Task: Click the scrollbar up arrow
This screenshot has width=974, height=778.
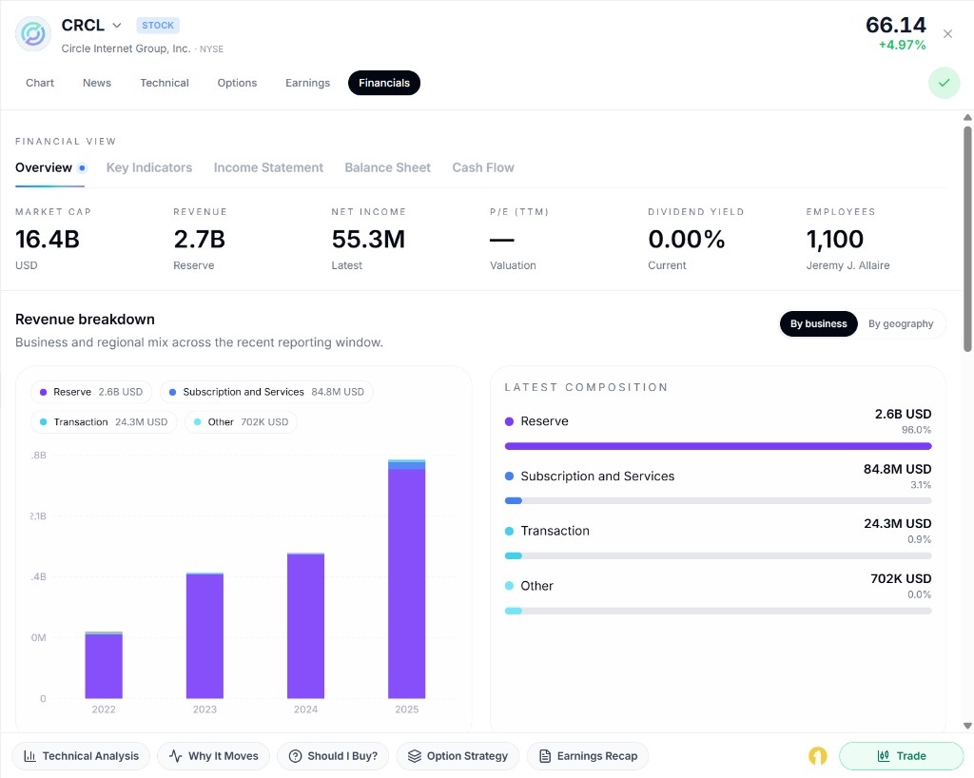Action: point(967,117)
